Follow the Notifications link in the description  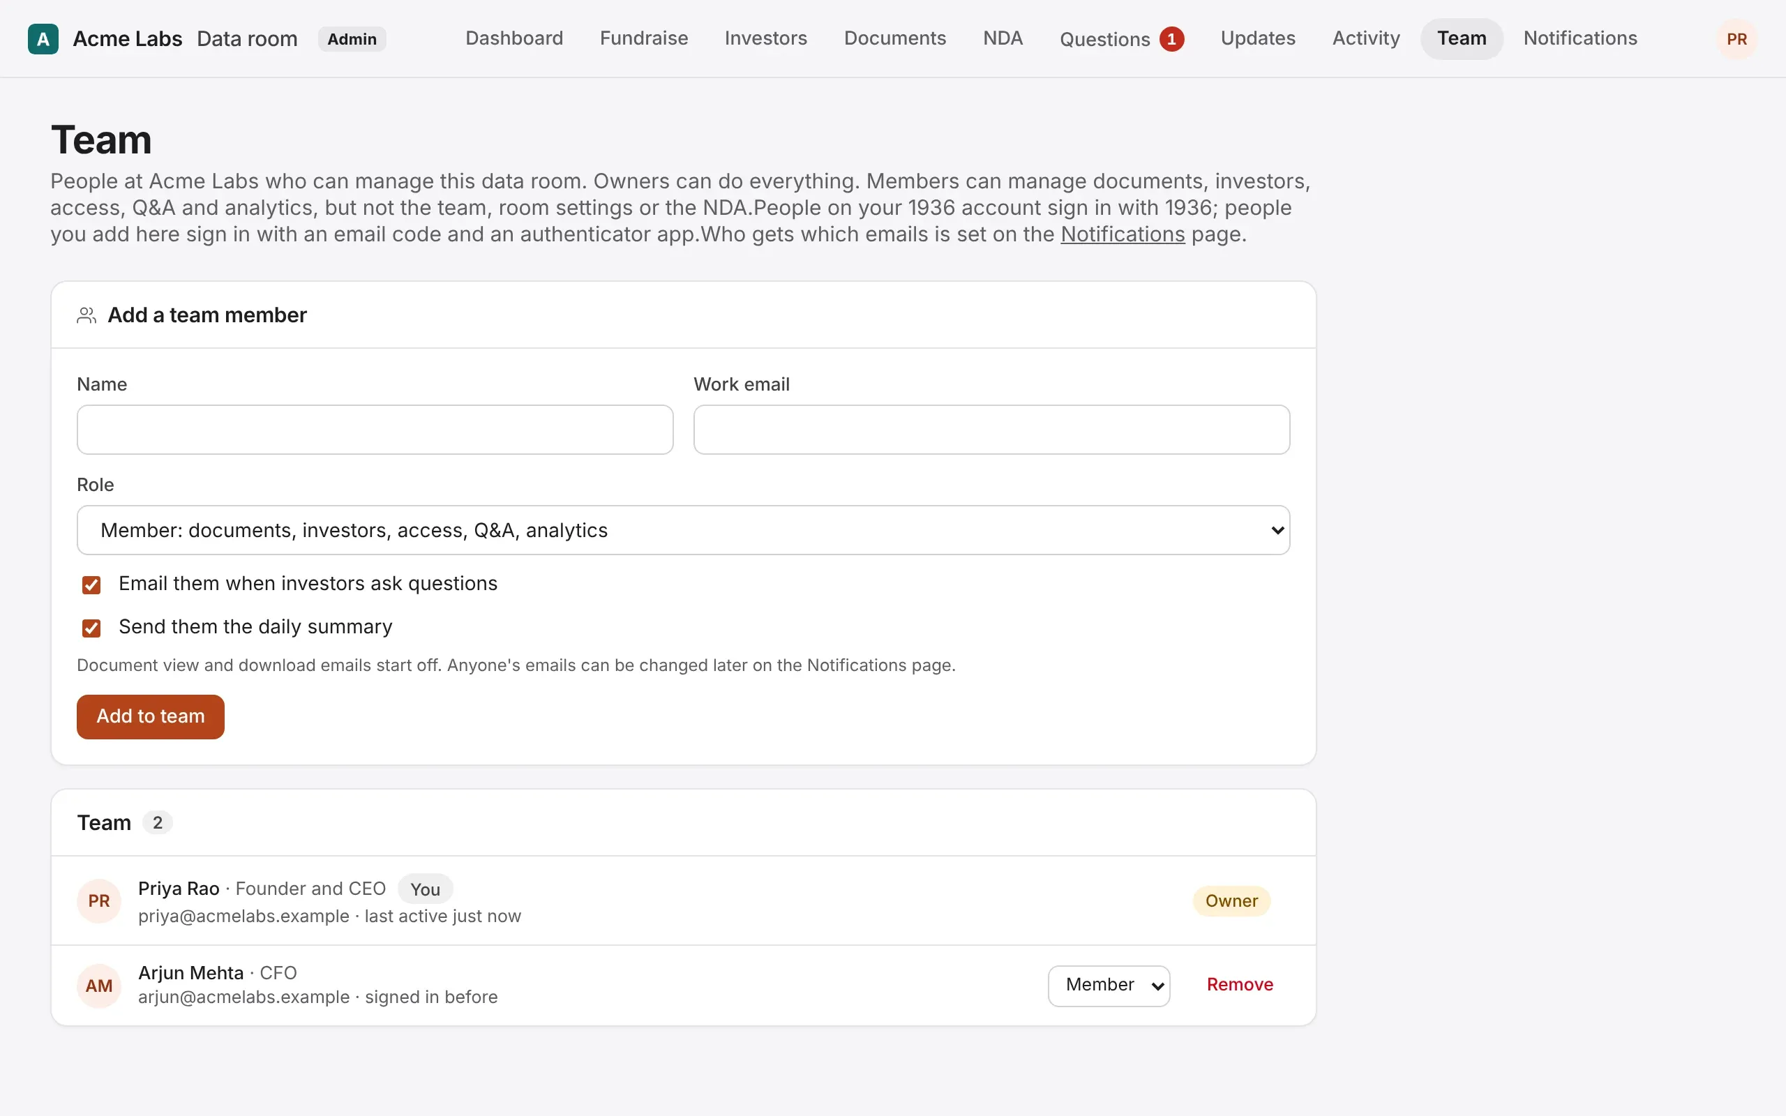(x=1122, y=234)
